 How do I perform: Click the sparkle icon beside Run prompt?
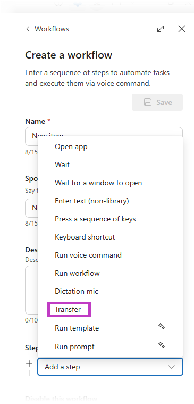(x=162, y=345)
